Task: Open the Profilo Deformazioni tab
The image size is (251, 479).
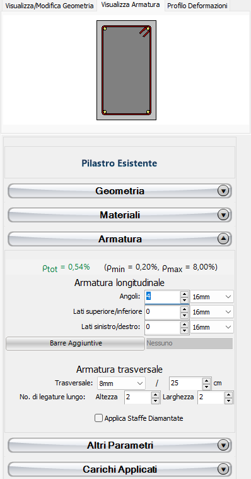Action: pos(197,6)
